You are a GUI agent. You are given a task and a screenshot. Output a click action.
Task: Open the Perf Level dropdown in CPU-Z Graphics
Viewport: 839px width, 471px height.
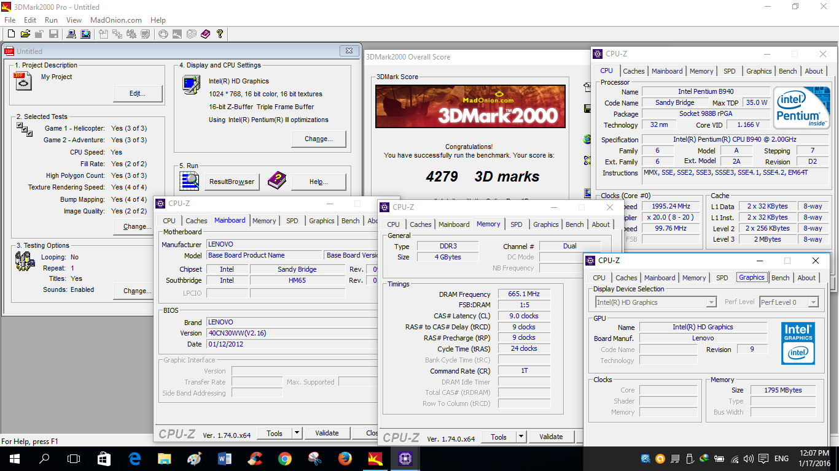coord(789,302)
